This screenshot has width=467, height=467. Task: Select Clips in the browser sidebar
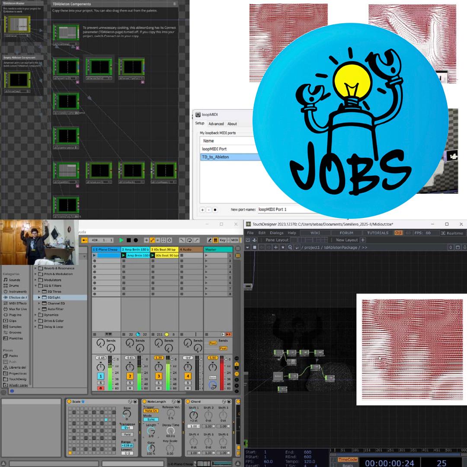tap(10, 321)
